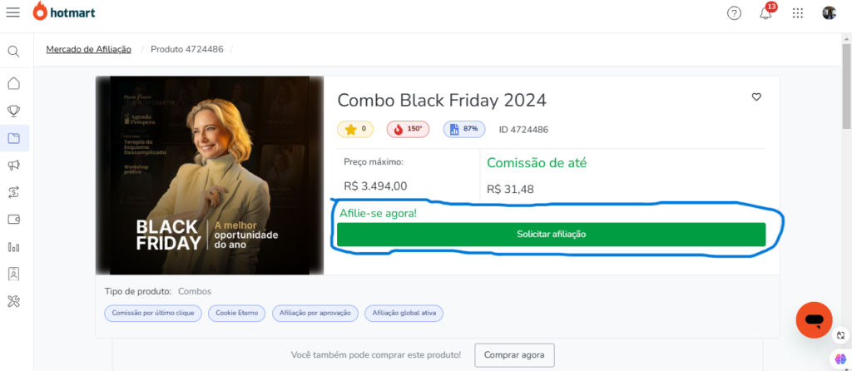Click the Solicitar afiliação button
This screenshot has height=371, width=852.
tap(551, 234)
